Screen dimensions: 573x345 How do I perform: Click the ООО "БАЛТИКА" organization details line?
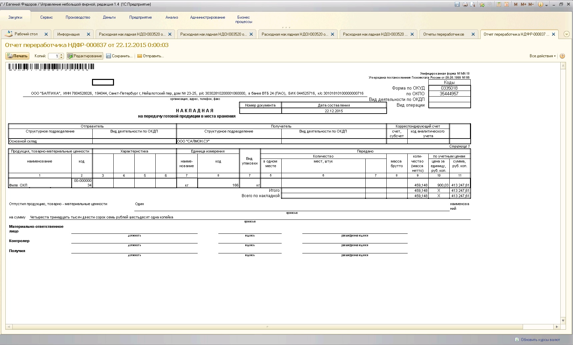point(197,93)
